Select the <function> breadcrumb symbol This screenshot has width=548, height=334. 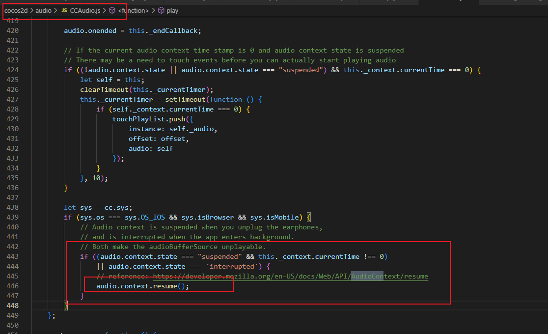tap(134, 10)
